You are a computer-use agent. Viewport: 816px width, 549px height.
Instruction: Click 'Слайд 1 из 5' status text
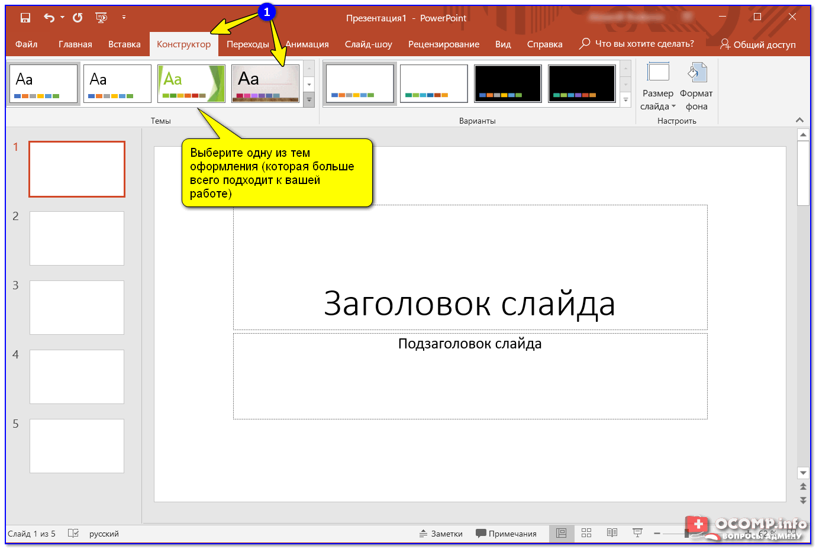[x=31, y=534]
